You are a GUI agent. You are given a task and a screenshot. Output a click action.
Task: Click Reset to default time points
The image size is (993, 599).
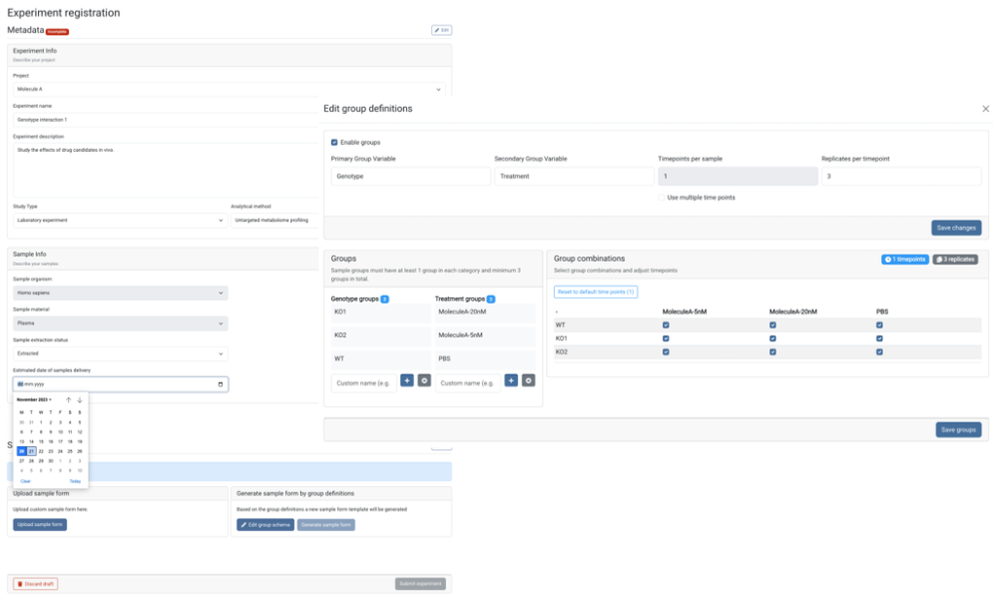[595, 292]
